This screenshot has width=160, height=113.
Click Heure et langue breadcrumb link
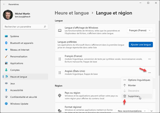pos(72,13)
